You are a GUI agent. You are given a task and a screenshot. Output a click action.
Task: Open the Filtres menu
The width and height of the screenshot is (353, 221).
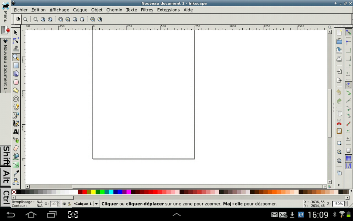(147, 10)
